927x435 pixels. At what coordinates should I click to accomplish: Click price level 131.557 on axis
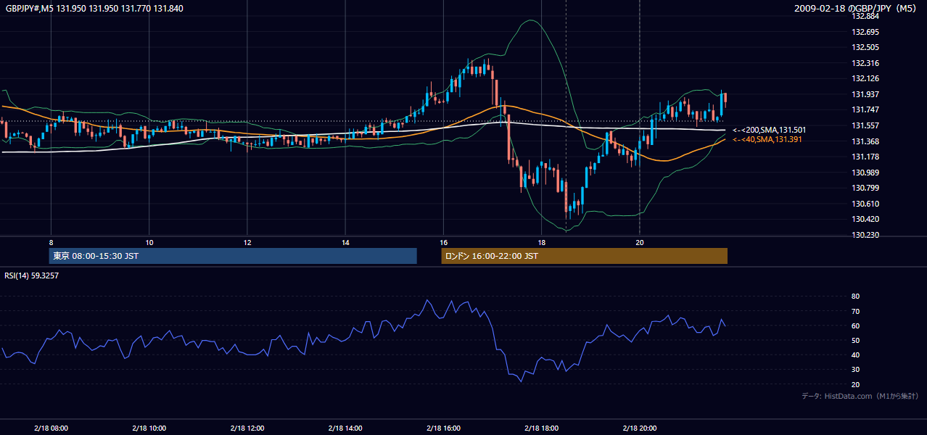pyautogui.click(x=865, y=125)
